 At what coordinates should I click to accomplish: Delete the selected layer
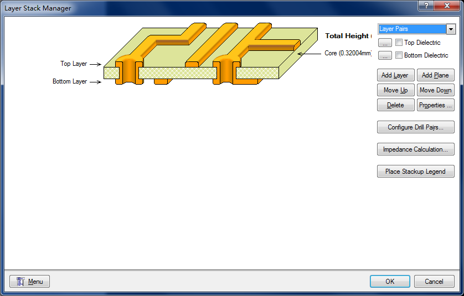coord(396,105)
